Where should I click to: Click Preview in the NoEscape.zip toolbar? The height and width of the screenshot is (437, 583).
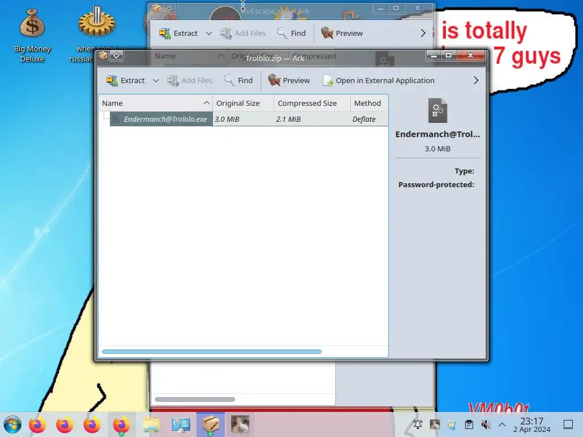click(342, 33)
